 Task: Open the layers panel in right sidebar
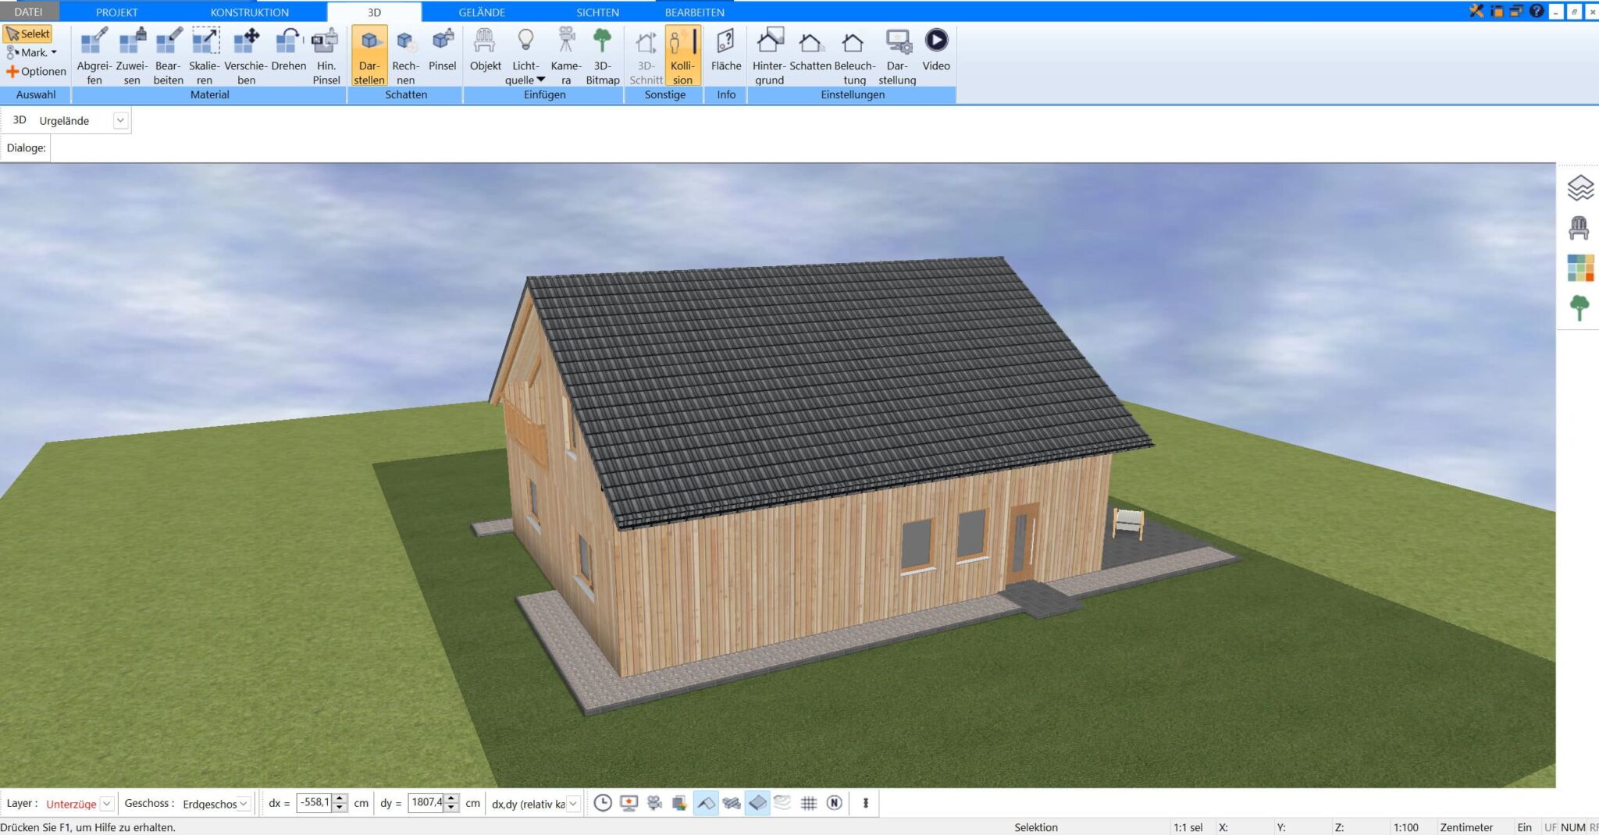pyautogui.click(x=1579, y=188)
